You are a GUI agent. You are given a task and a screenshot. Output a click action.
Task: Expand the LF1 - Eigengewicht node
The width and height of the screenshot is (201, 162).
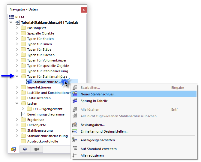23,109
